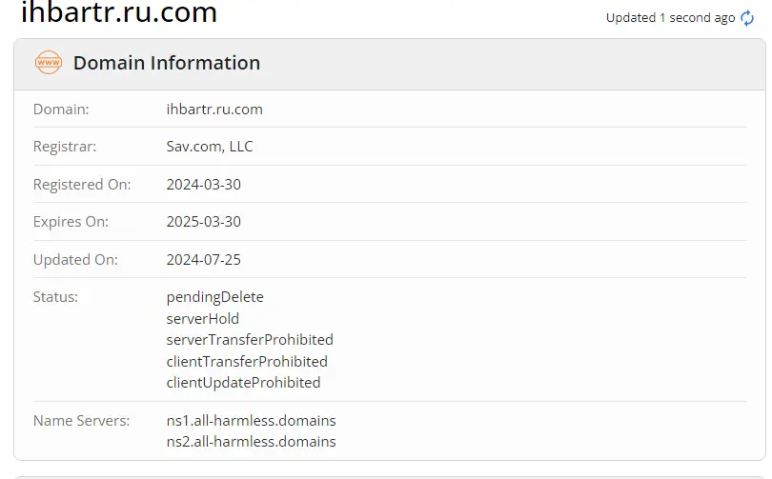
Task: Click the ihbartr.ru.com page title
Action: point(118,11)
